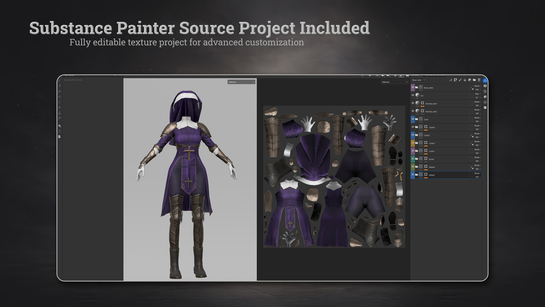The height and width of the screenshot is (307, 545).
Task: Click the Metal1 opacity value 100
Action: click(x=477, y=177)
